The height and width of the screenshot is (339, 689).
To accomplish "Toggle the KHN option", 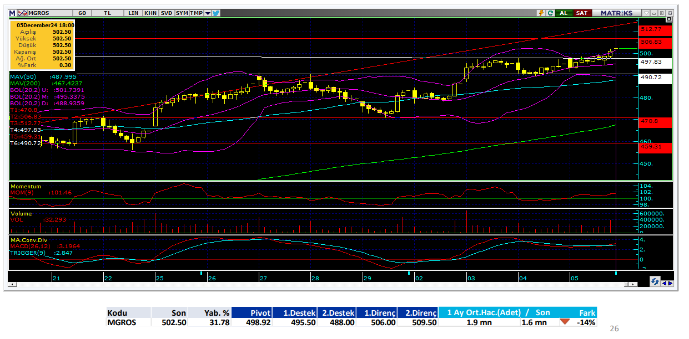I will (150, 13).
